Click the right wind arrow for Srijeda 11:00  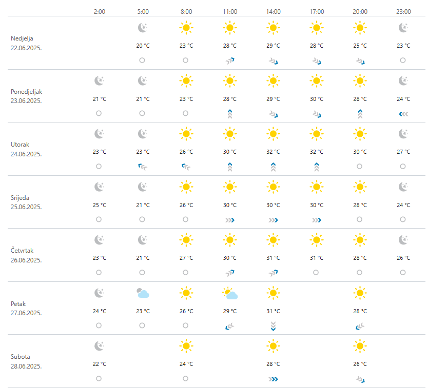tap(230, 220)
